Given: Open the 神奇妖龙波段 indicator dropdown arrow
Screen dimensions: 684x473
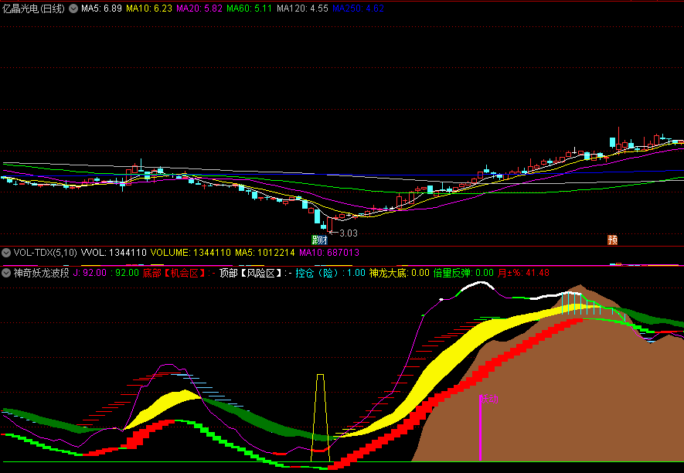Looking at the screenshot, I should pos(6,273).
